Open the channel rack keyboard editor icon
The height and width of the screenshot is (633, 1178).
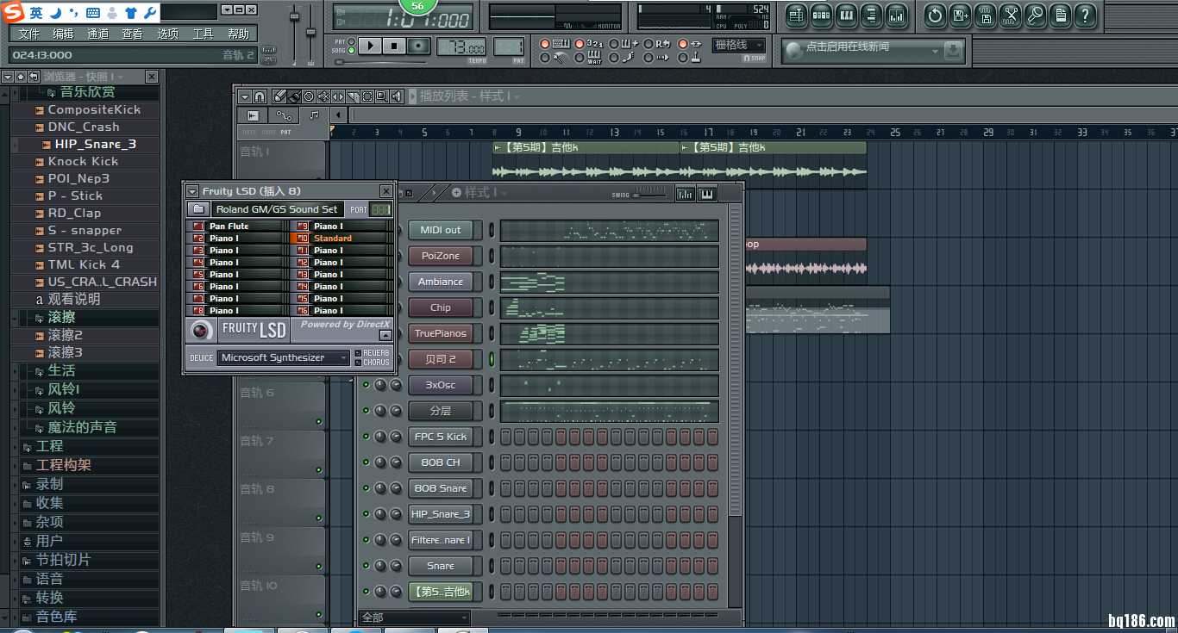pyautogui.click(x=706, y=194)
